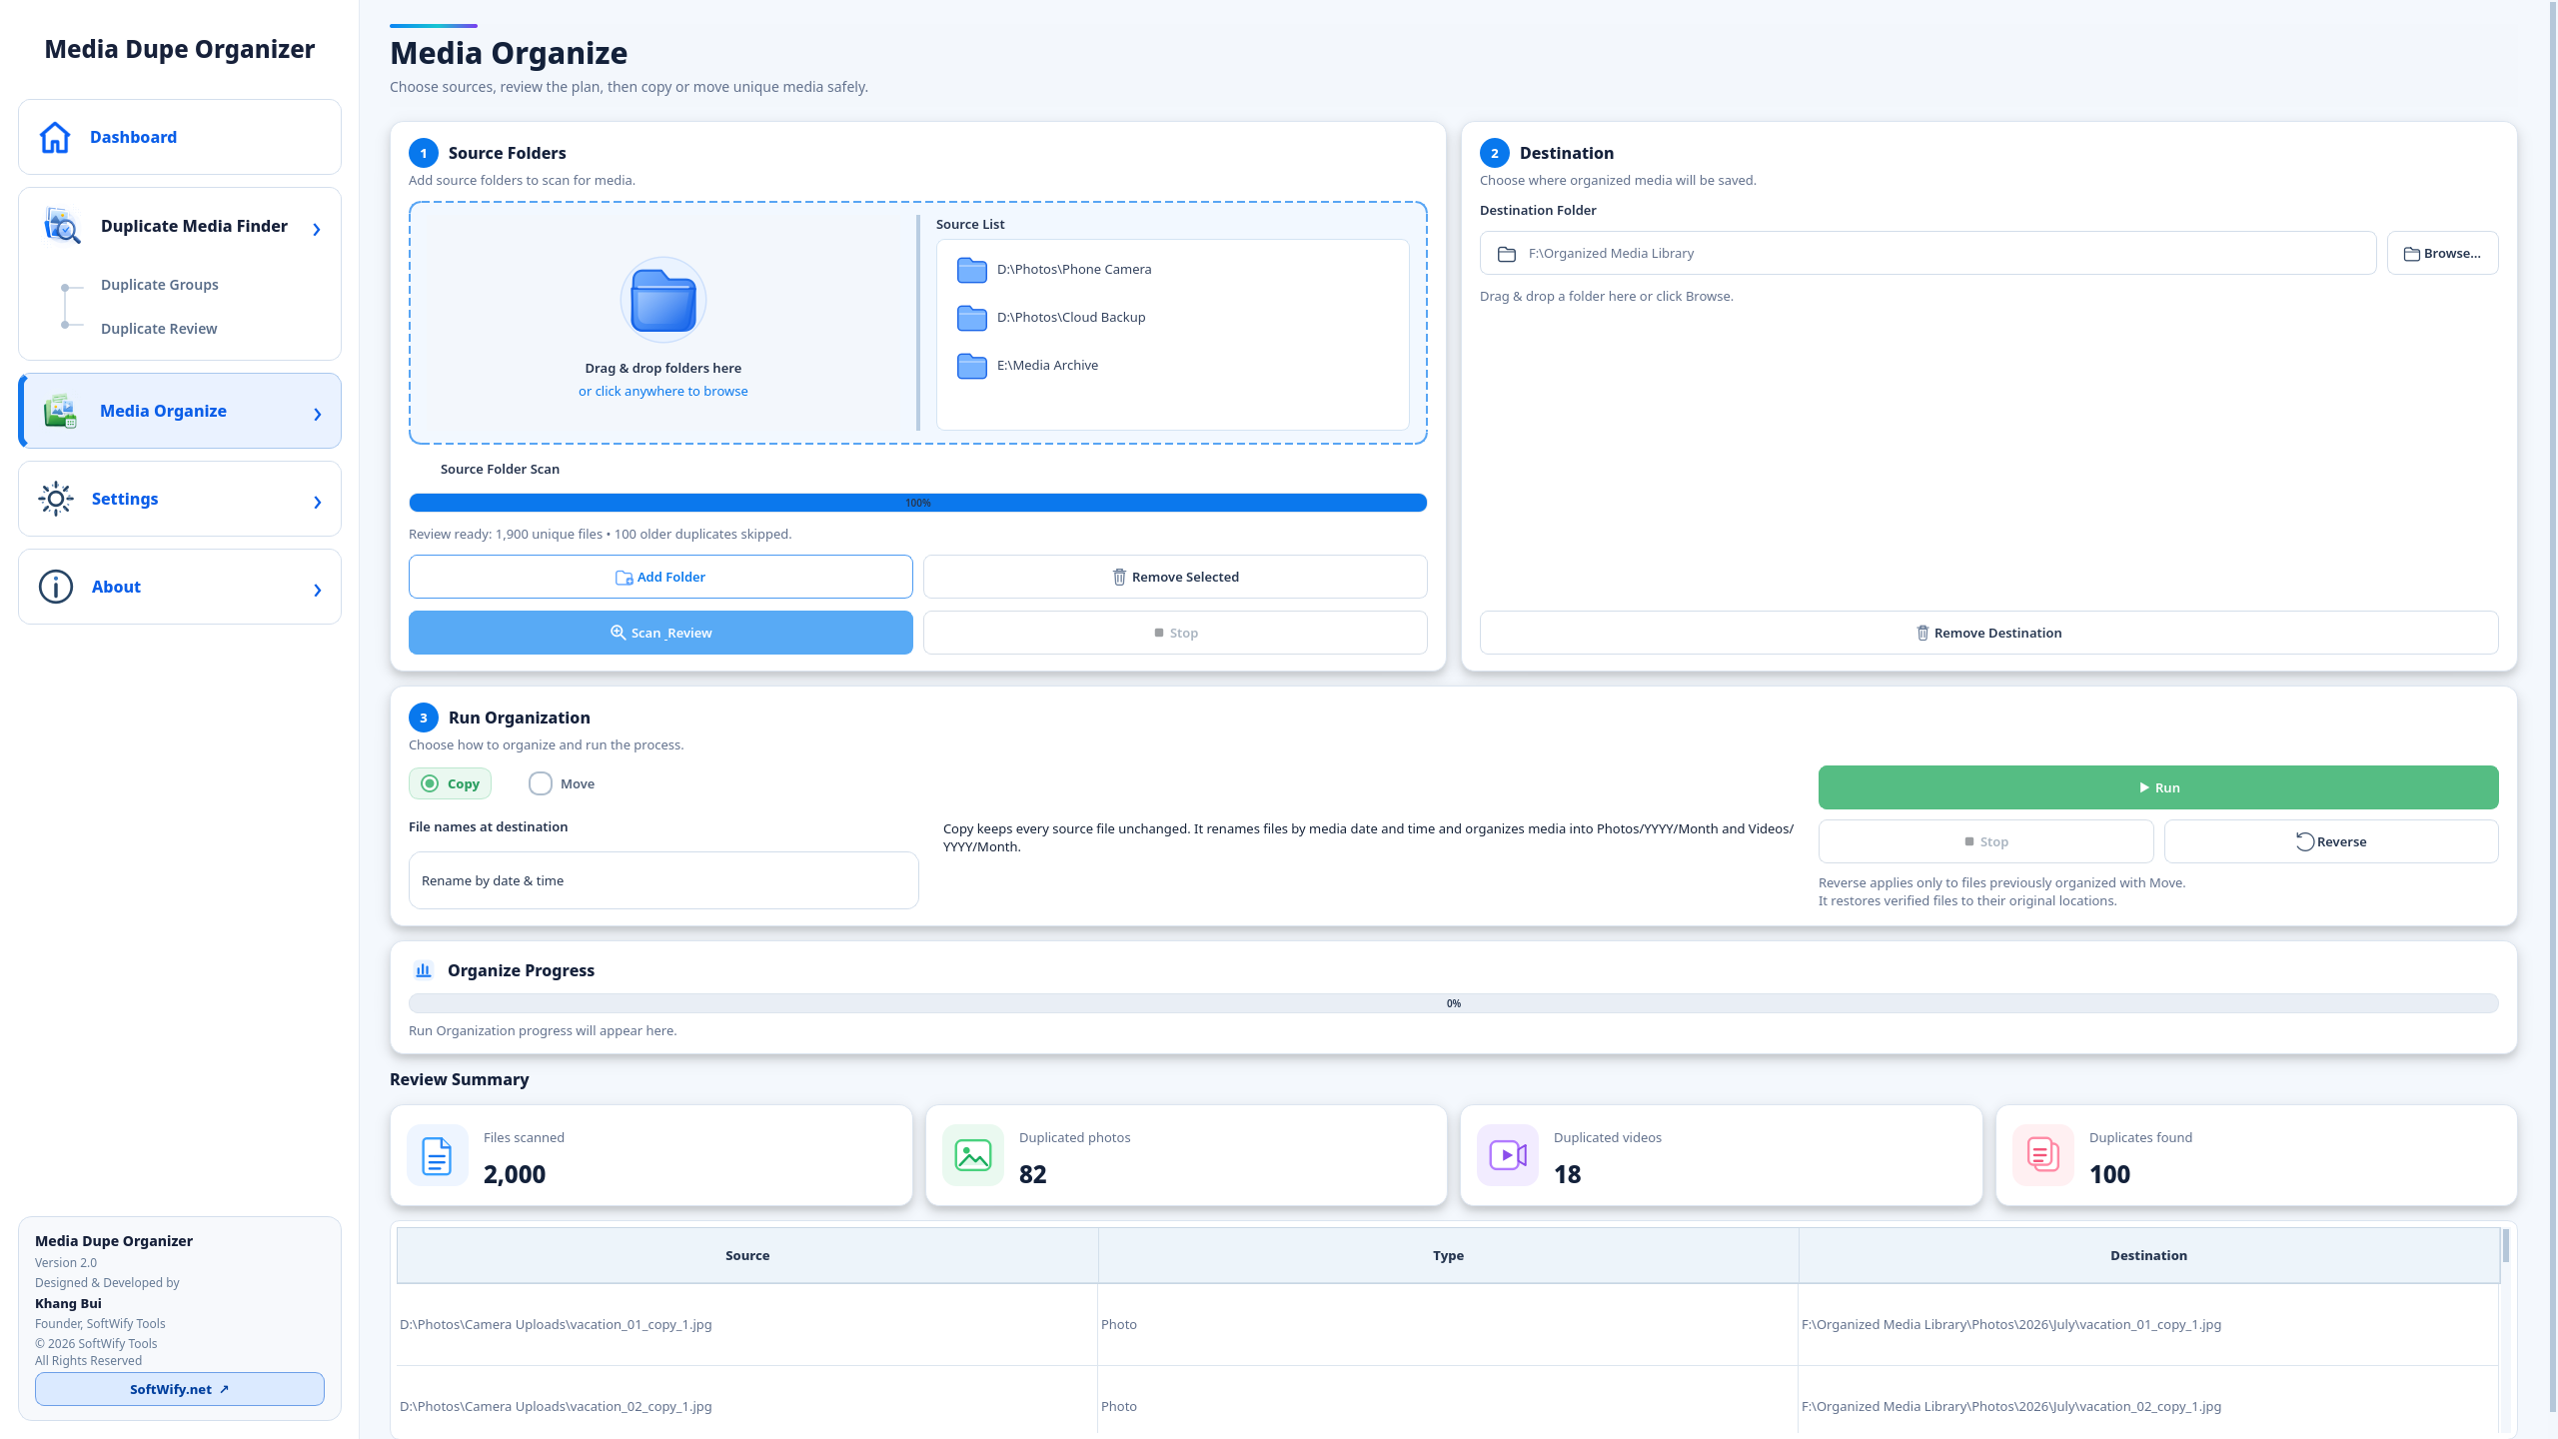The width and height of the screenshot is (2558, 1439).
Task: Click the Duplicated videos camera icon
Action: [x=1508, y=1155]
